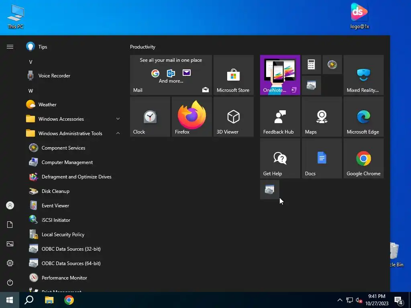Click small ODBC tile below Calculator
411x308 pixels.
click(311, 85)
